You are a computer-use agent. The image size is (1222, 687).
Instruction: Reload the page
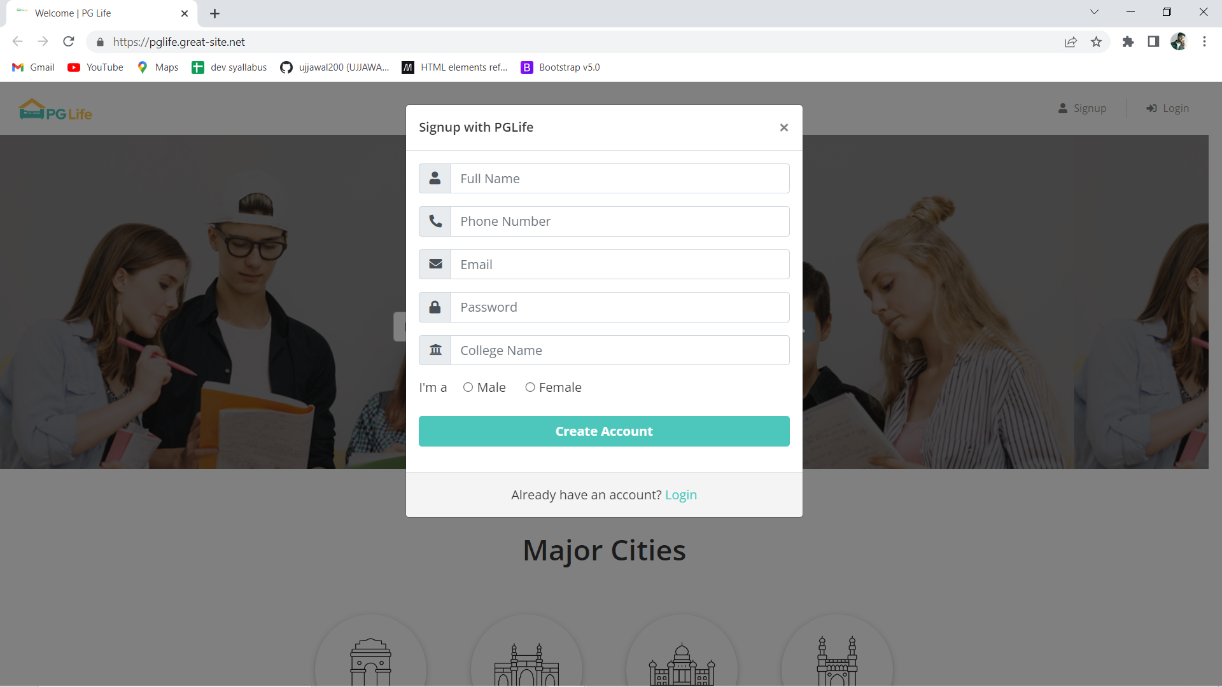pos(69,42)
